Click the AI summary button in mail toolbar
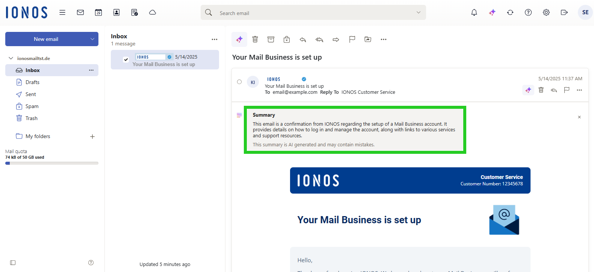 pos(239,39)
